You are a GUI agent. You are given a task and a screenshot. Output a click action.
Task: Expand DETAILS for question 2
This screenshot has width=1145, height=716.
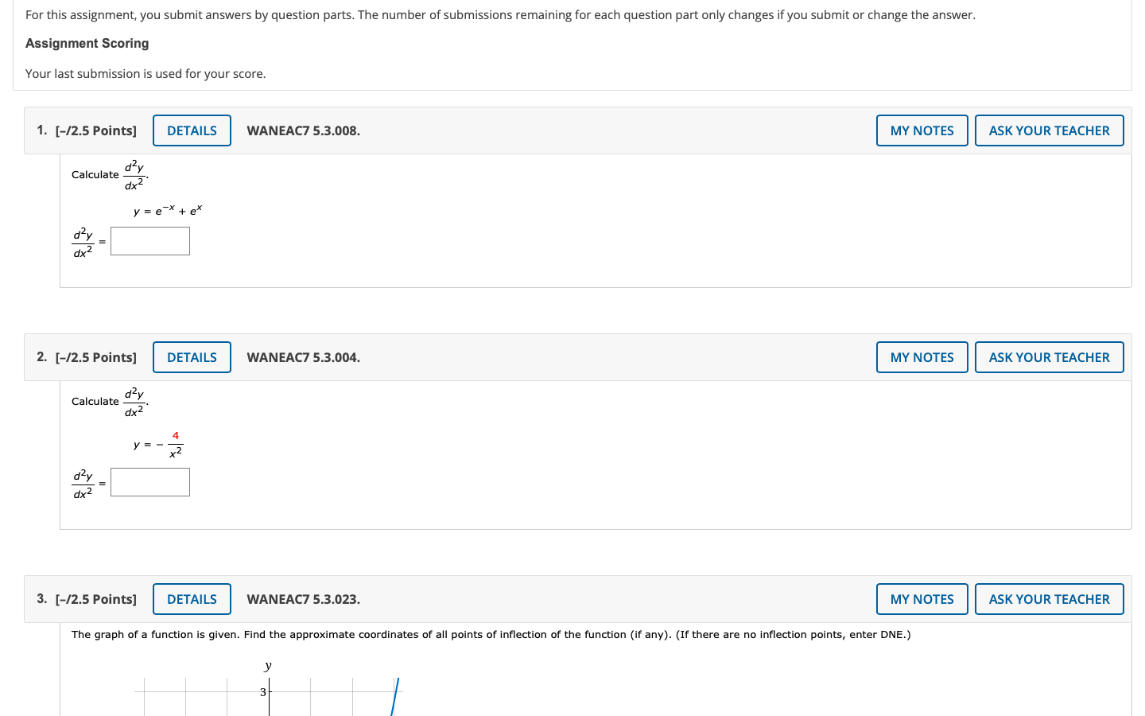click(x=192, y=357)
